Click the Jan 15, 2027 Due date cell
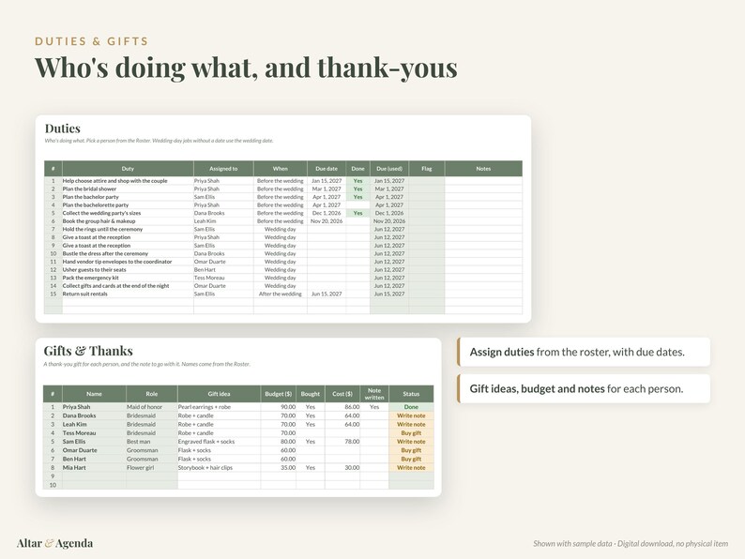This screenshot has height=559, width=745. pyautogui.click(x=327, y=181)
